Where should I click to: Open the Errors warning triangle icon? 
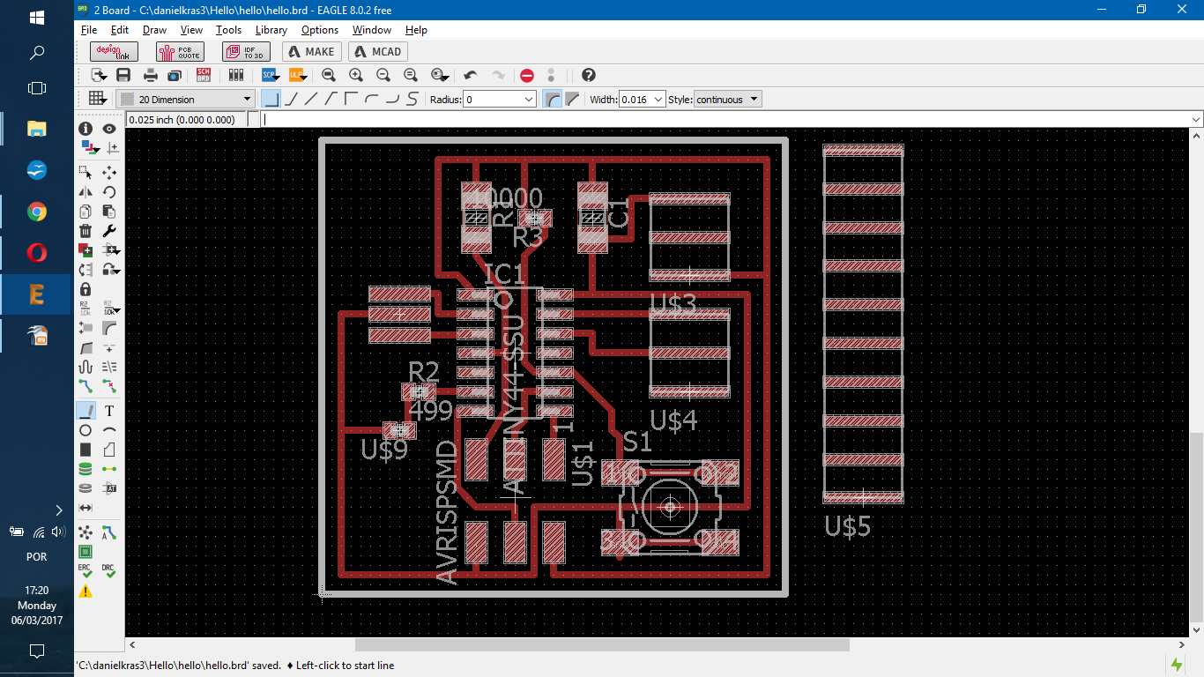click(85, 591)
